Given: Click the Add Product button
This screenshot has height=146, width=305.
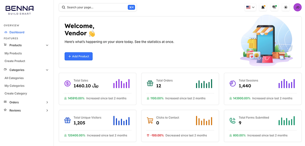Looking at the screenshot, I should coord(78,56).
